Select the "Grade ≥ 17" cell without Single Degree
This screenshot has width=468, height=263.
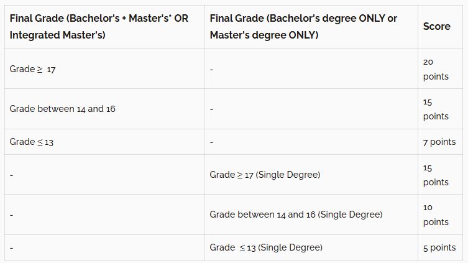point(33,69)
